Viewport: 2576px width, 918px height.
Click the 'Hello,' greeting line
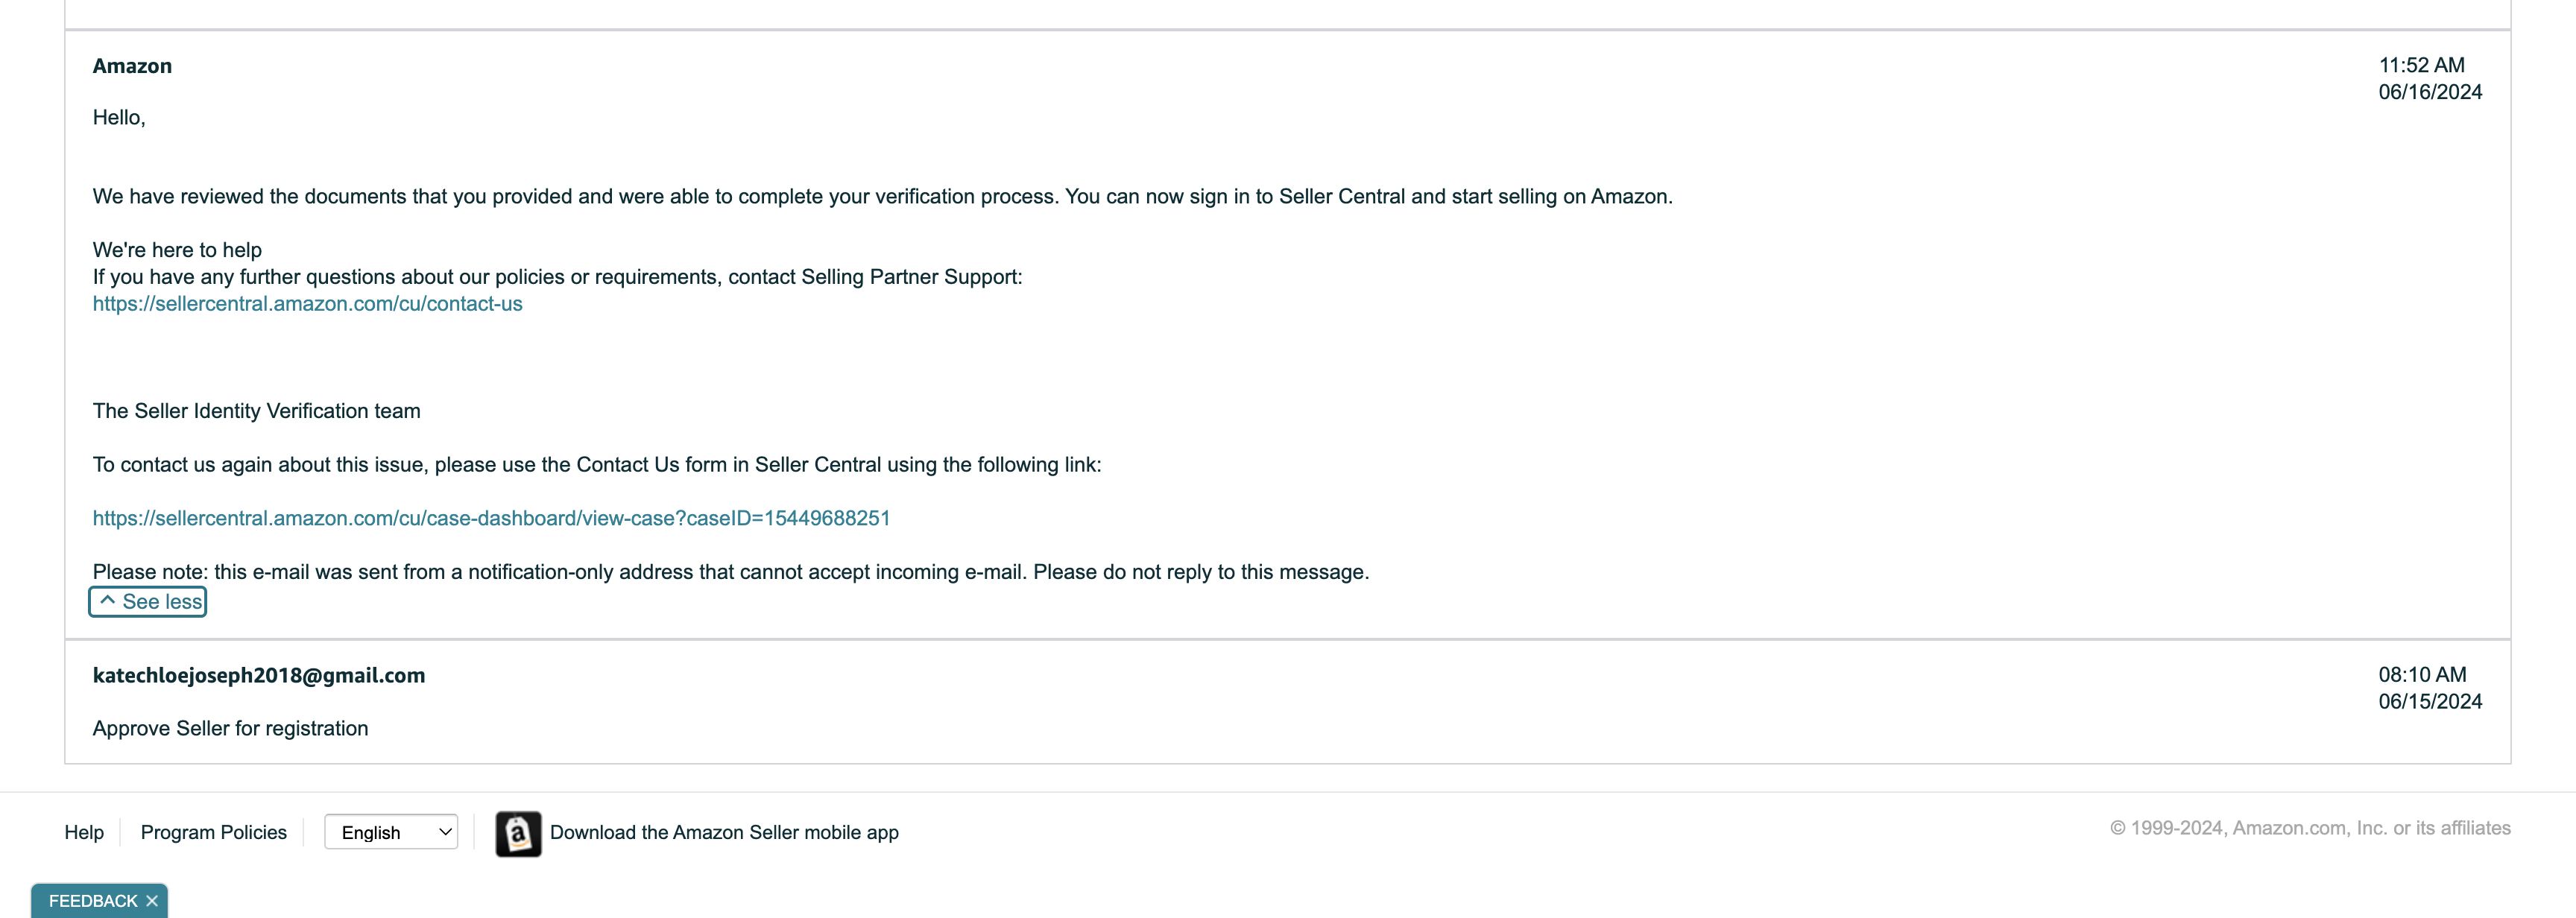tap(119, 118)
